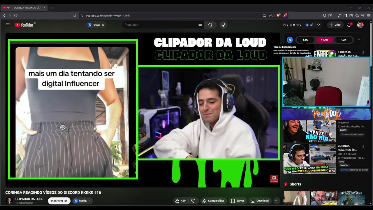Open Brave Wallet icon
The height and width of the screenshot is (210, 373).
tap(351, 15)
